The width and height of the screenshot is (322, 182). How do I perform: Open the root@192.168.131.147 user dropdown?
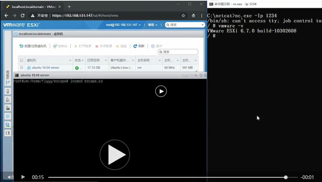pos(123,25)
